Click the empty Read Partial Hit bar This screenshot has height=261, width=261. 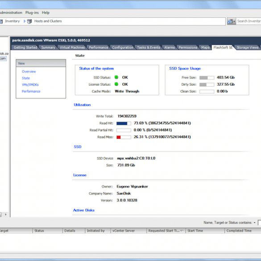[x=124, y=130]
